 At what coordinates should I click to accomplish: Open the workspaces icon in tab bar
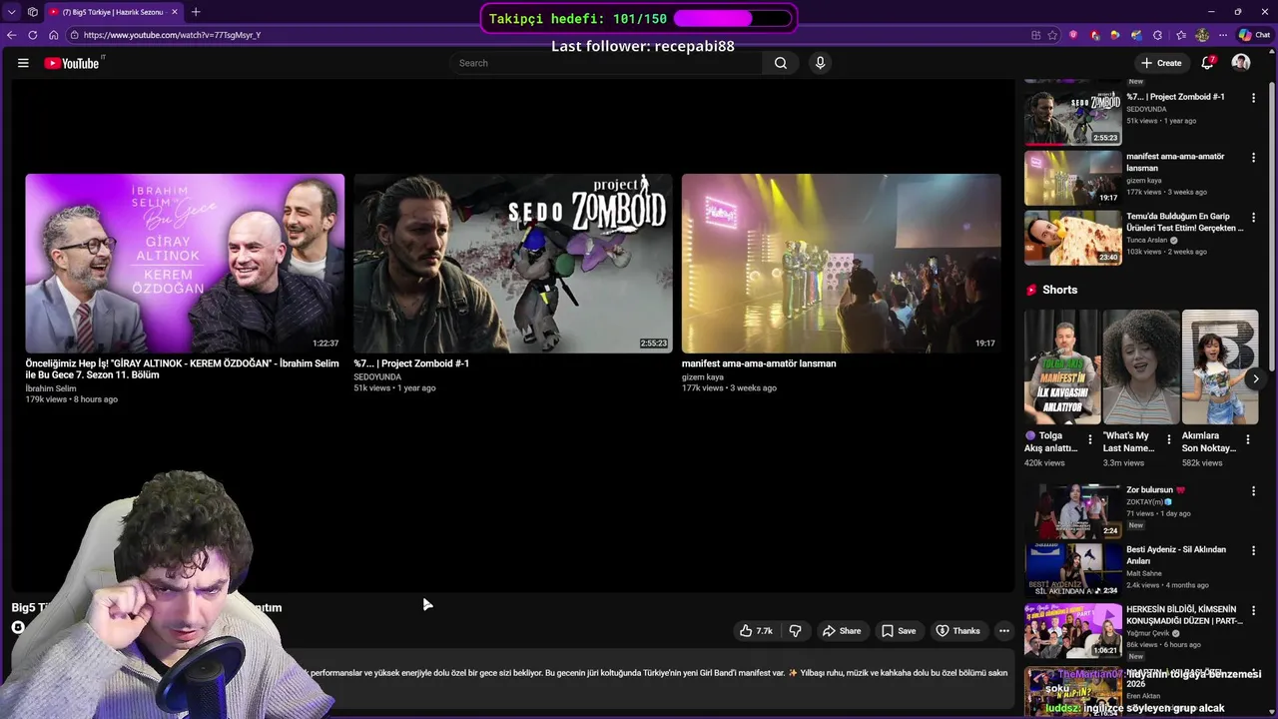click(x=33, y=12)
